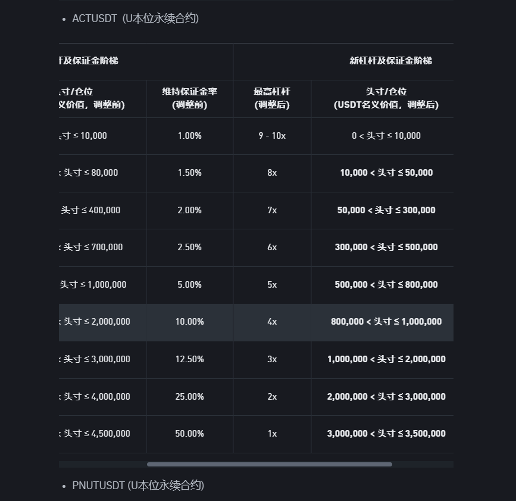Select the 8x leverage cell
This screenshot has width=516, height=501.
coord(272,173)
